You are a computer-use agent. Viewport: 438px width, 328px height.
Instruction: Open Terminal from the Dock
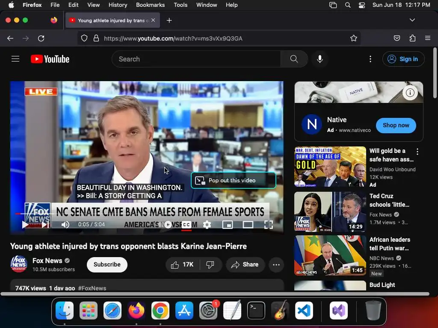[x=256, y=310]
